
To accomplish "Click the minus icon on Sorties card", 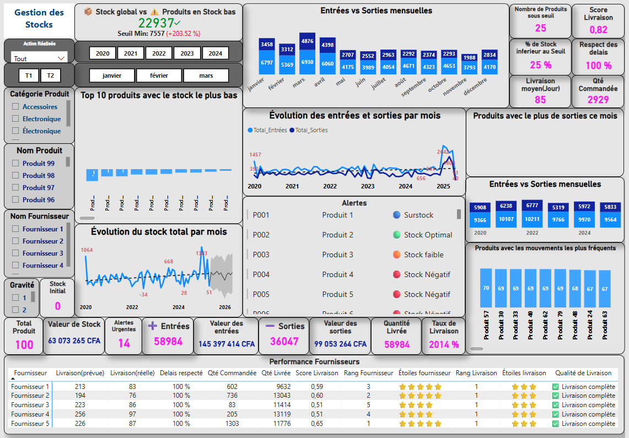I will [x=270, y=326].
